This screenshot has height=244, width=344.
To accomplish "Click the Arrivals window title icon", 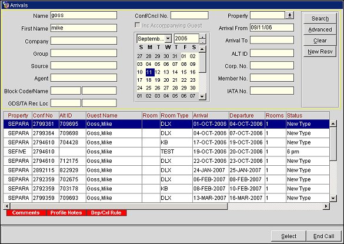I will click(6, 5).
